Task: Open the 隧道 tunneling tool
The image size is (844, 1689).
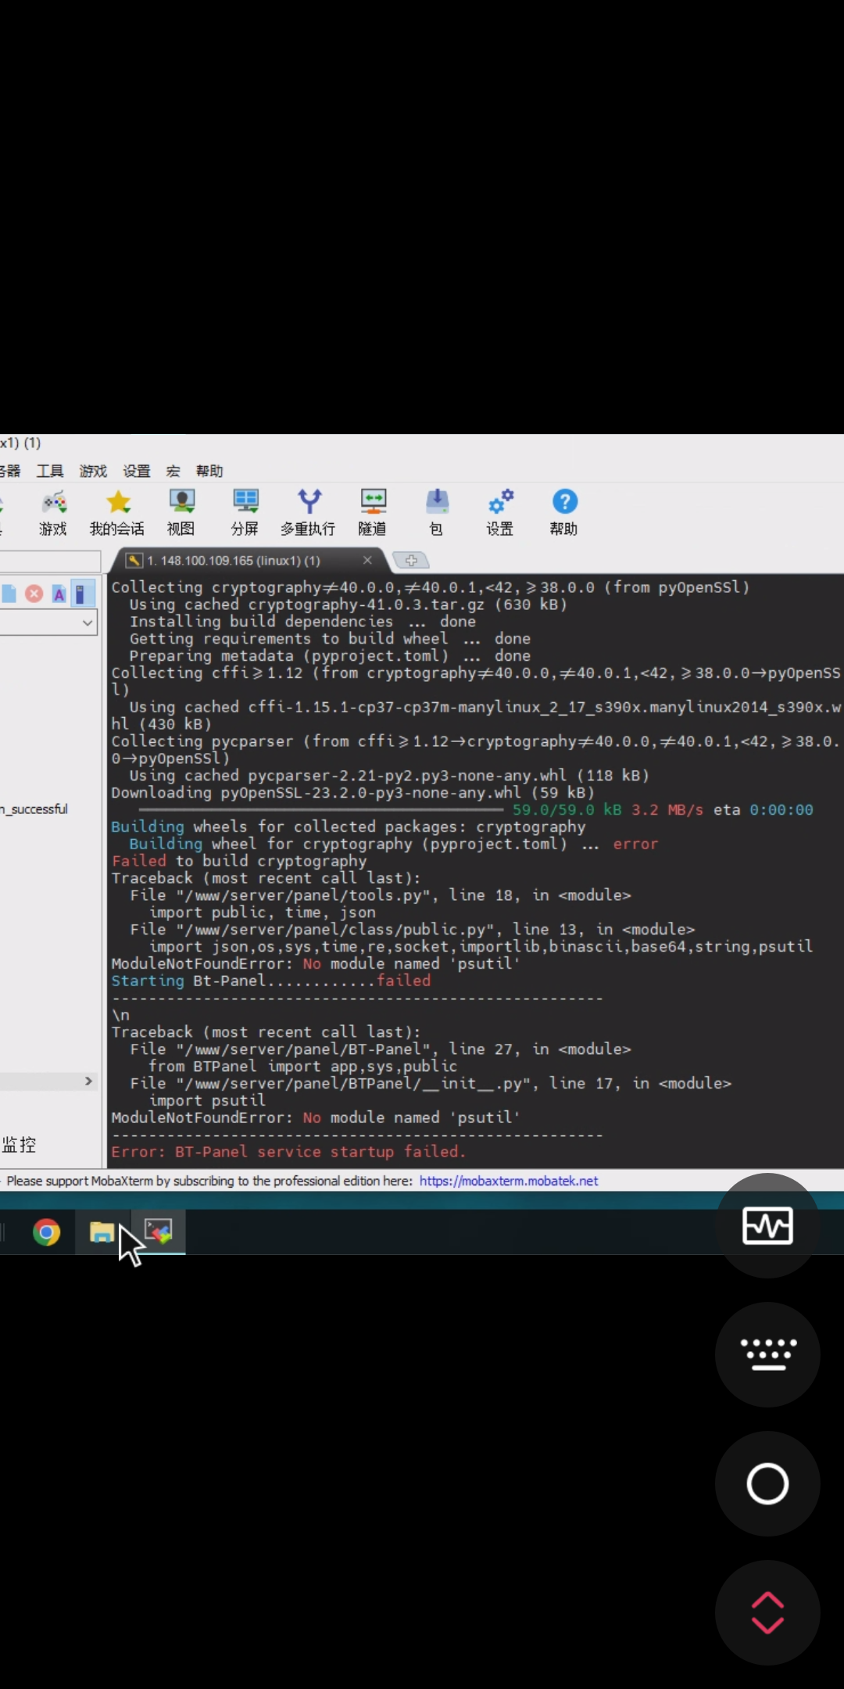Action: click(373, 512)
